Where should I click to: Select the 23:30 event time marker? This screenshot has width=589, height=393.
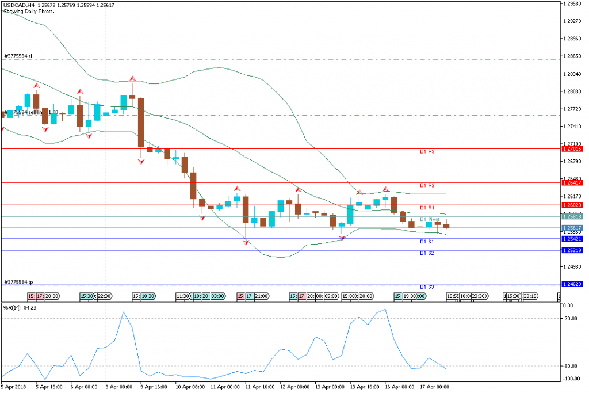480,296
